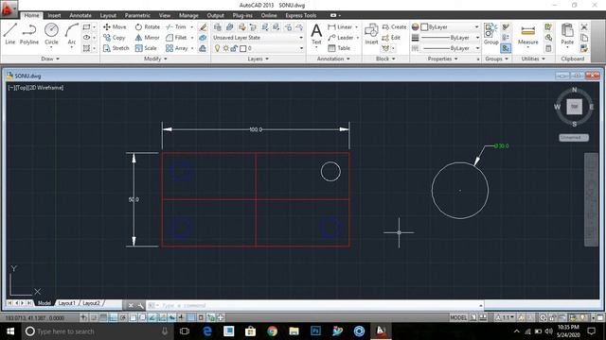Switch to the View tab
Image resolution: width=606 pixels, height=340 pixels.
pos(165,15)
